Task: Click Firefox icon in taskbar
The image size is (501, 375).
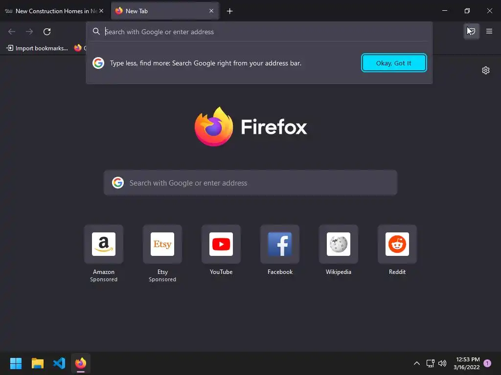Action: point(81,363)
